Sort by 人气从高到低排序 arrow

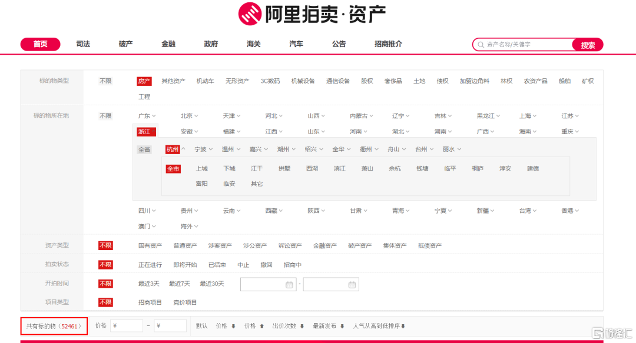tap(403, 326)
